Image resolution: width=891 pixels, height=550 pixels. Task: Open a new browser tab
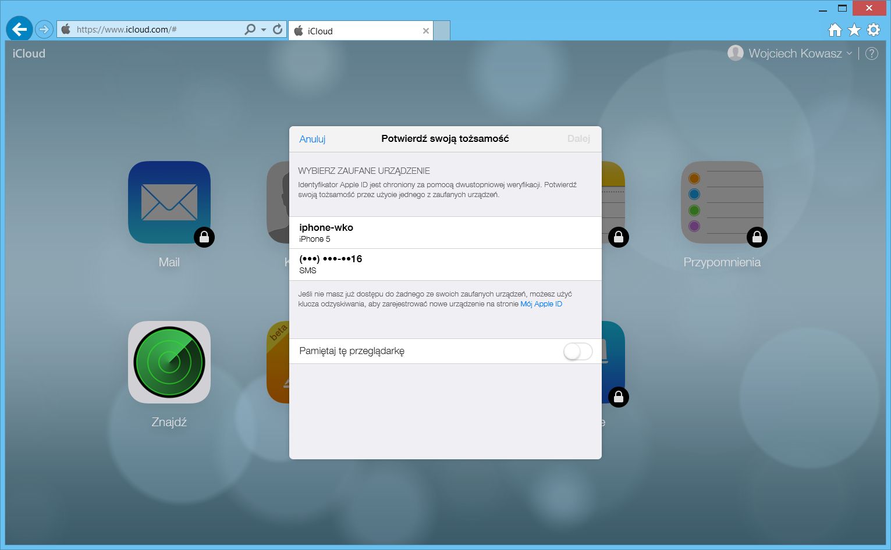[442, 31]
